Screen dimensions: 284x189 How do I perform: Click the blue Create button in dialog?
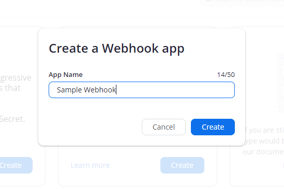coord(213,127)
